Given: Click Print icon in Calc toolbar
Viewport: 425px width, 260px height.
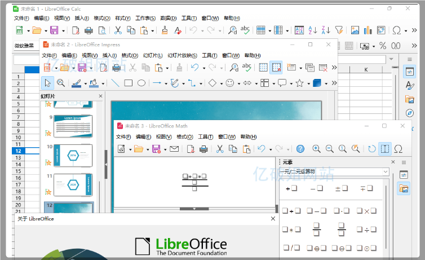Looking at the screenshot, I should click(x=88, y=30).
